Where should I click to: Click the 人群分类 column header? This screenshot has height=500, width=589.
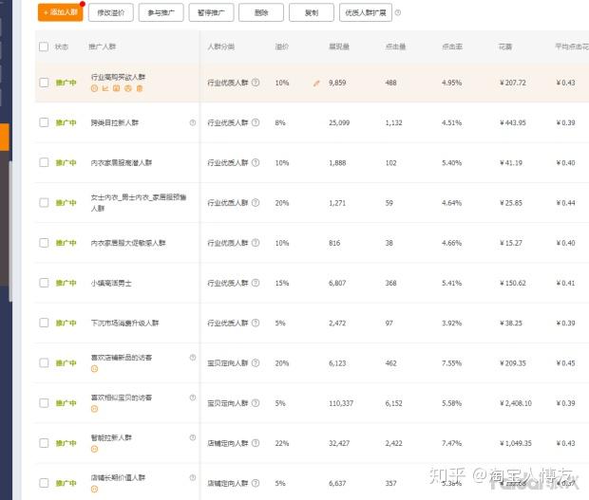(221, 46)
